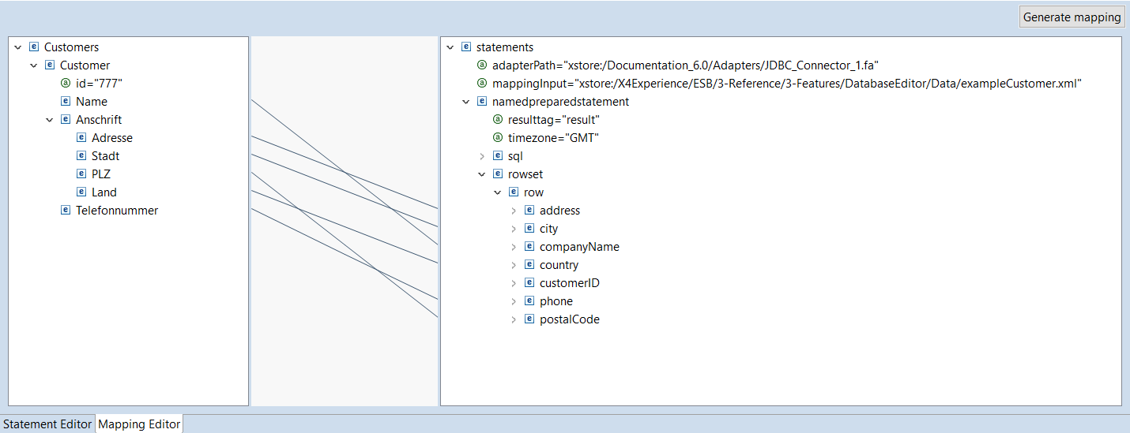Click the element icon beside namedpreparedstatement

[482, 102]
